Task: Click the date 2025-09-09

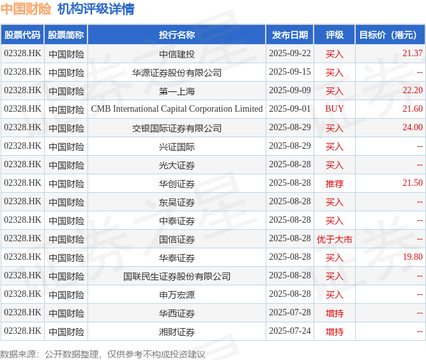Action: (290, 90)
